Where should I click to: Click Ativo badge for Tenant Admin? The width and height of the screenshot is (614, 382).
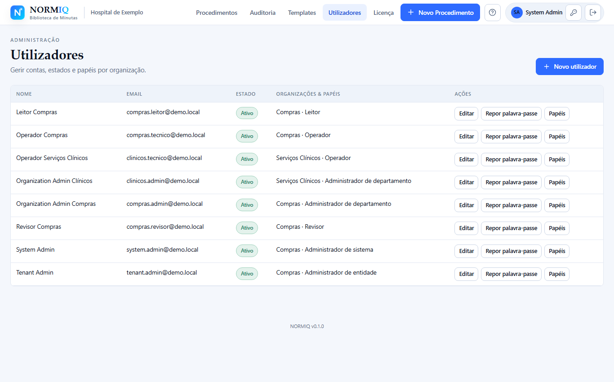[x=247, y=274]
